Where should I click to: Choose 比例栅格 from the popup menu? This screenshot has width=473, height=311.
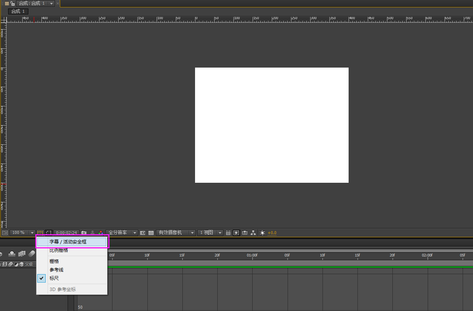tap(59, 250)
